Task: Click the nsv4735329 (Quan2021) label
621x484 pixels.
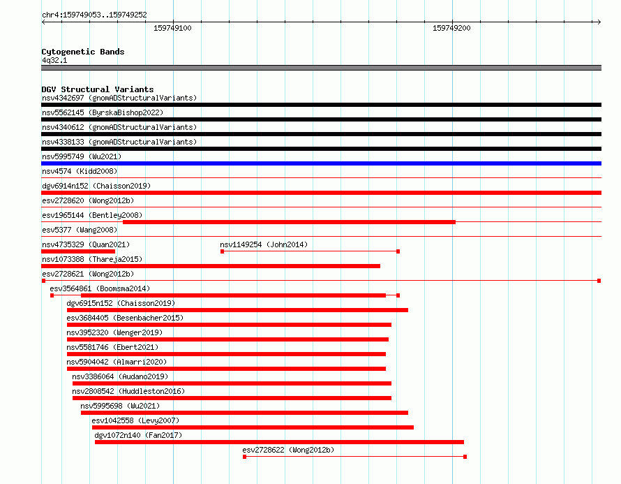Action: [86, 244]
